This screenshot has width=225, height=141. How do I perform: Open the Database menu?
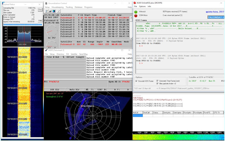click(x=78, y=7)
